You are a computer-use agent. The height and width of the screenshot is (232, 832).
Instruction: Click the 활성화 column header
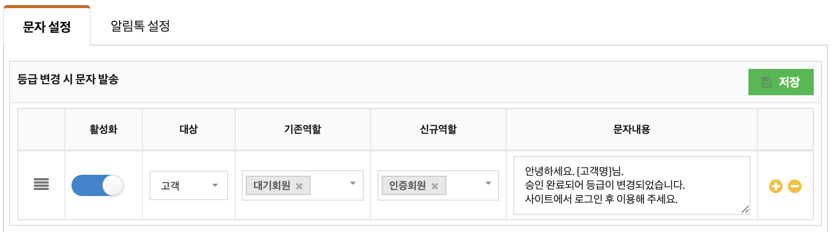point(103,129)
